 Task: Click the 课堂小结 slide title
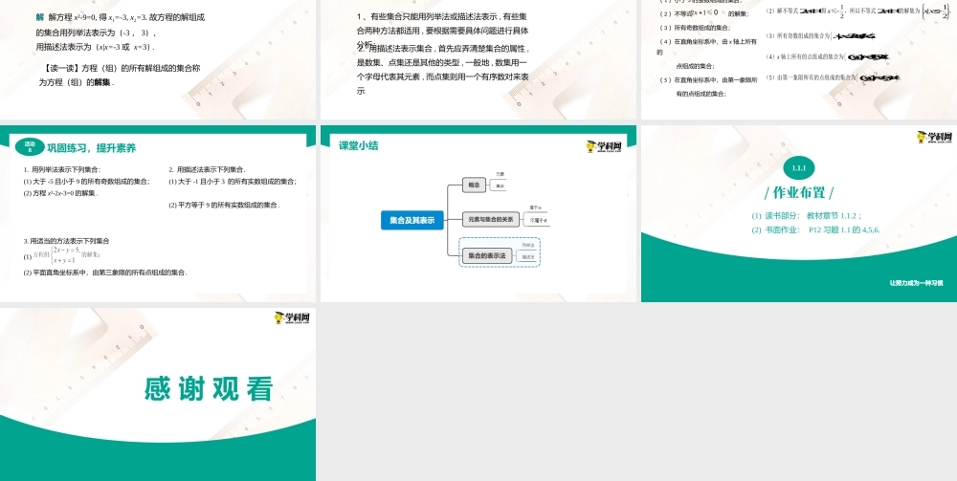click(x=359, y=145)
